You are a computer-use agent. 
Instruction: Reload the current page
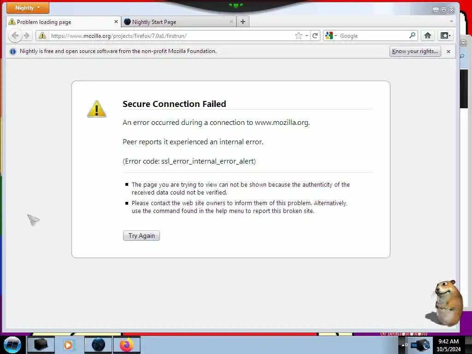[x=315, y=36]
